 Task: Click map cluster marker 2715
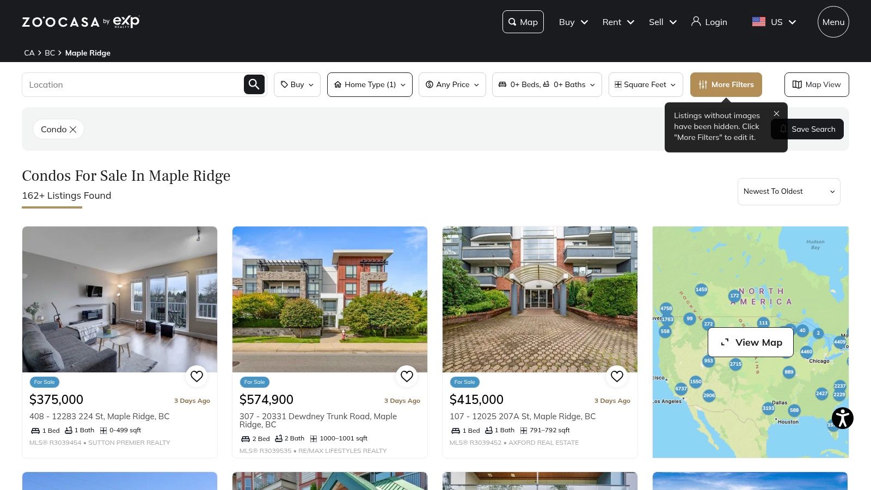click(x=735, y=364)
